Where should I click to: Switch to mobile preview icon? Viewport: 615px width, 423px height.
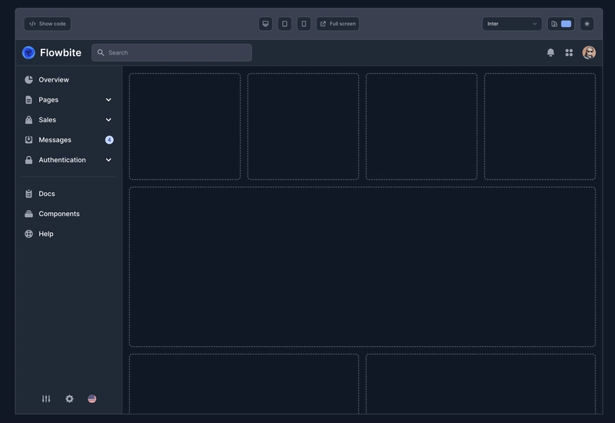point(304,24)
